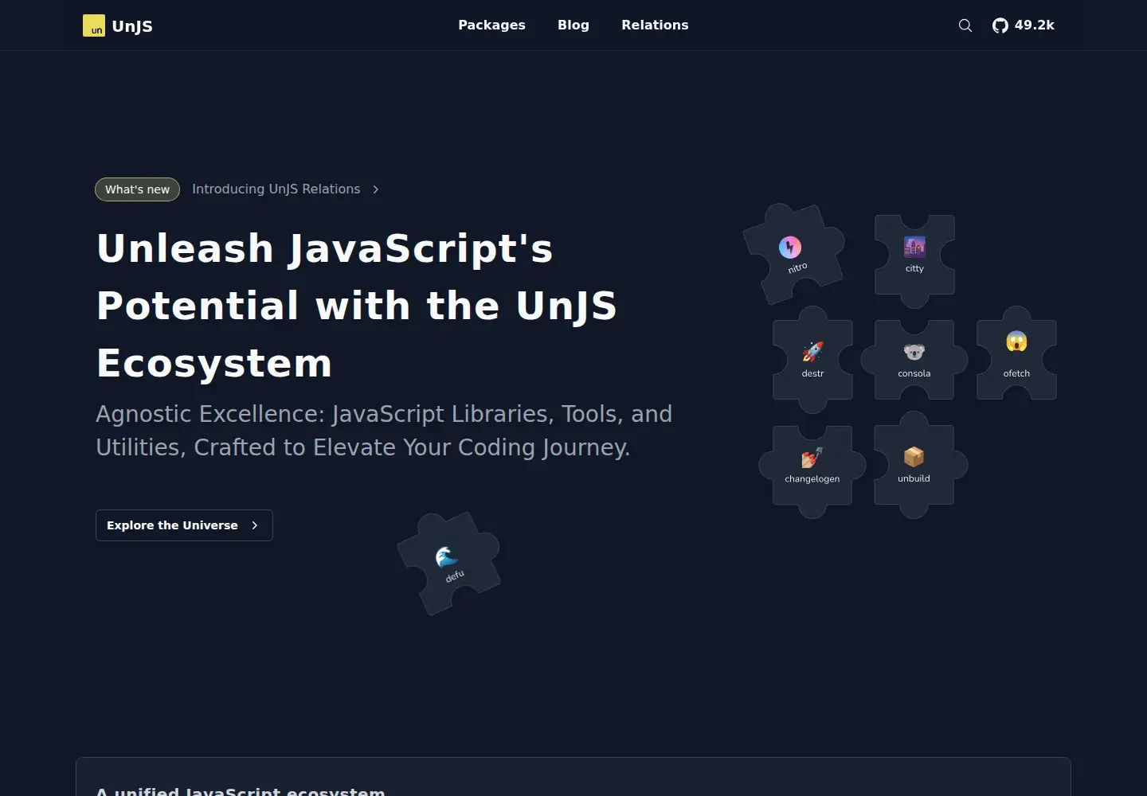Open the Relations nav item

click(x=655, y=25)
